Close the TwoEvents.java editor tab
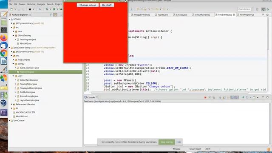 [x=234, y=15]
